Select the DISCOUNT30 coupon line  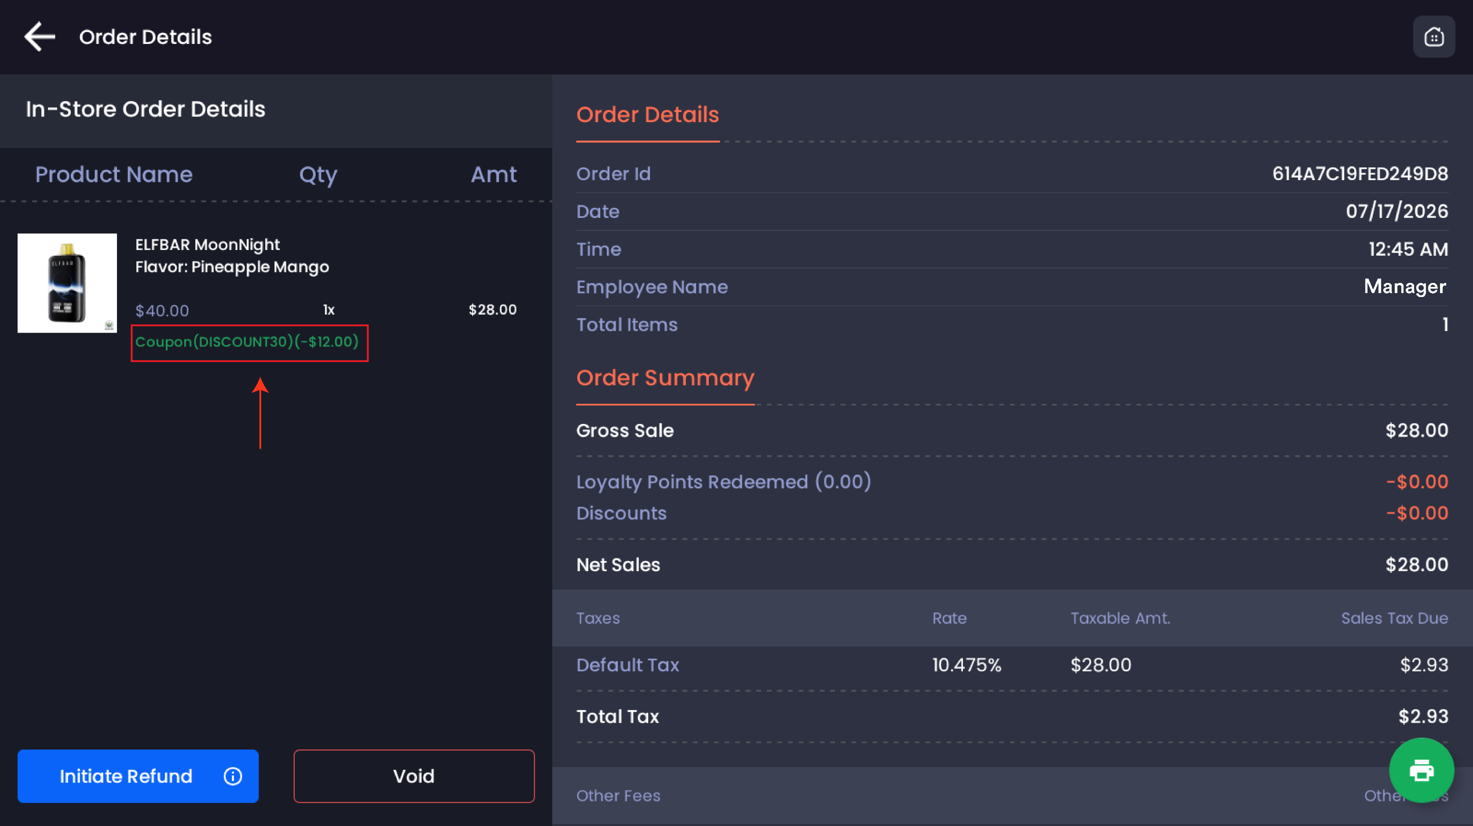[247, 341]
